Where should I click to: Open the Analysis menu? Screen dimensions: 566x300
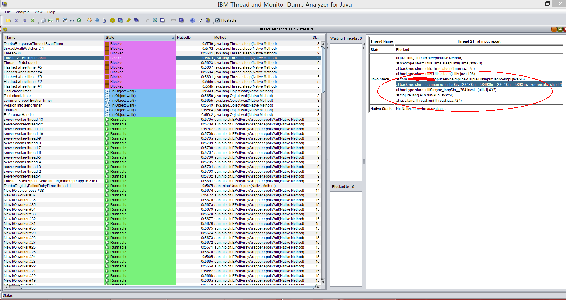click(x=23, y=12)
